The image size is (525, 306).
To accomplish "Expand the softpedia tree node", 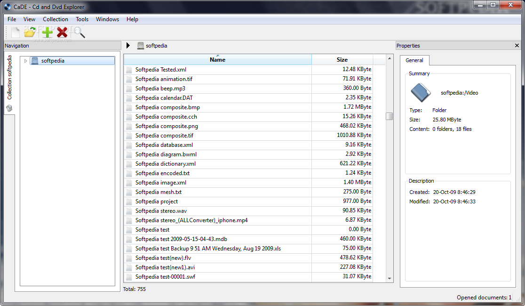I will (25, 61).
